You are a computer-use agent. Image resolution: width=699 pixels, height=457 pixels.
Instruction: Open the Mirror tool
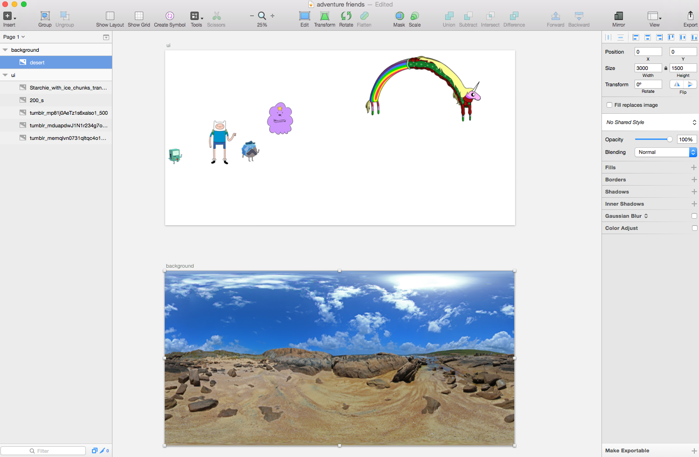[x=619, y=16]
